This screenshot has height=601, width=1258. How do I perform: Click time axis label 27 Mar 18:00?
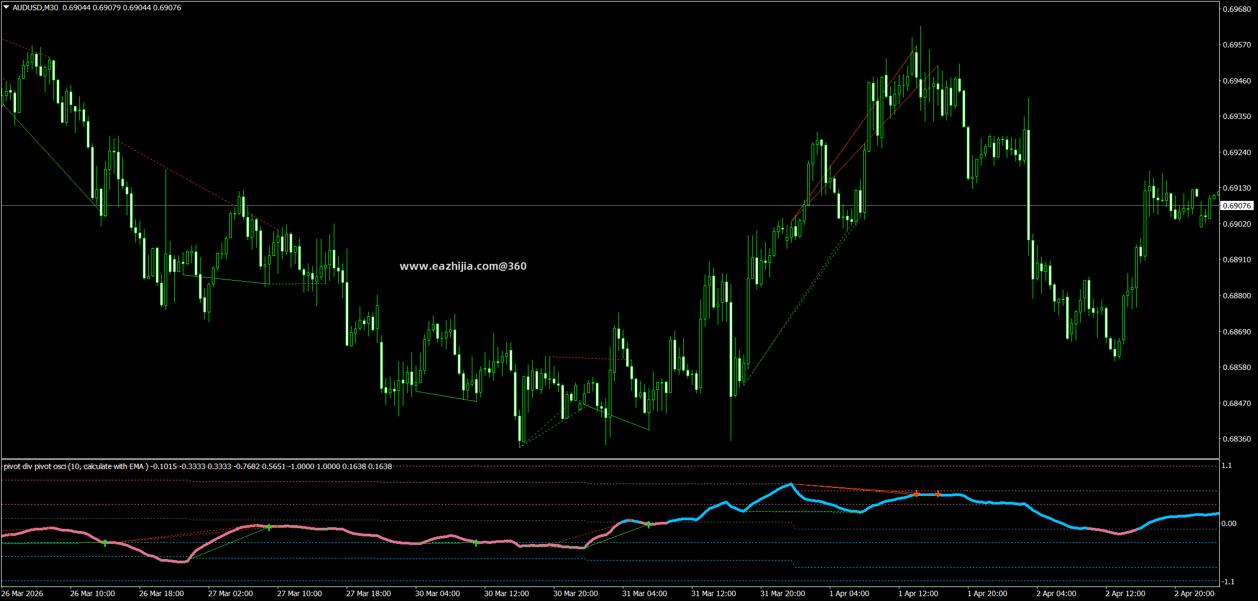(368, 593)
